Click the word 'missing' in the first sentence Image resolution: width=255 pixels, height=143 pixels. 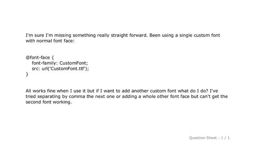point(63,35)
